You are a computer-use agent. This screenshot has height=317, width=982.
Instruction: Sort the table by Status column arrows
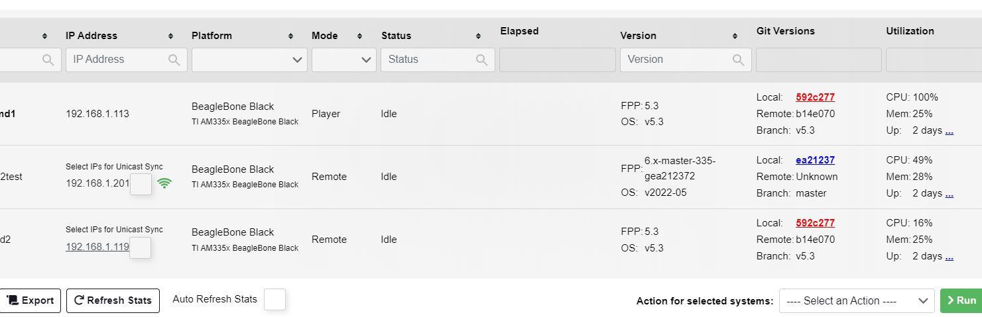[478, 36]
